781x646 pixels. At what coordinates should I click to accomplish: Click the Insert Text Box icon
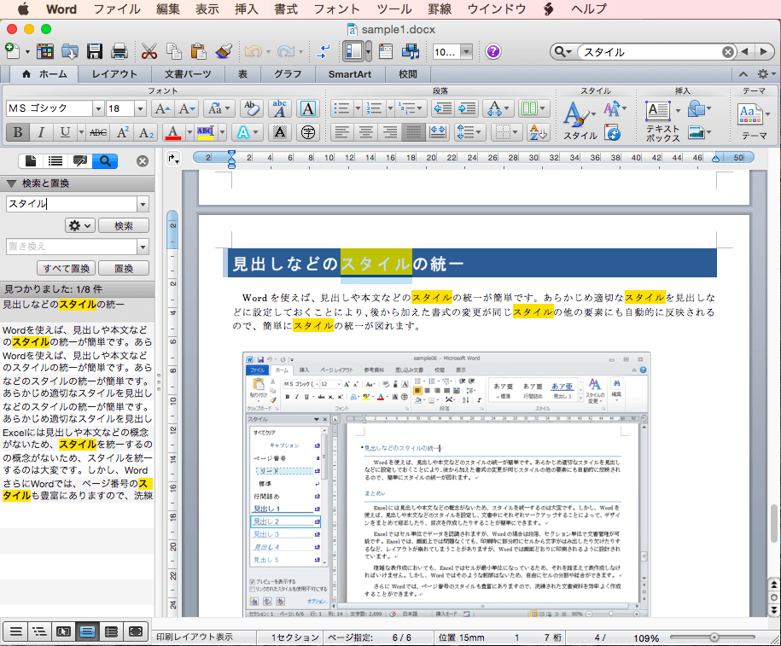point(658,111)
